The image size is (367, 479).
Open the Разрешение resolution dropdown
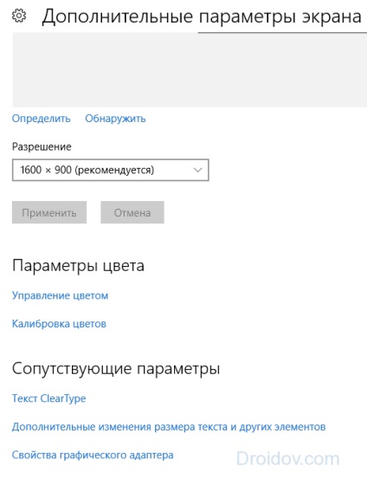pyautogui.click(x=111, y=170)
